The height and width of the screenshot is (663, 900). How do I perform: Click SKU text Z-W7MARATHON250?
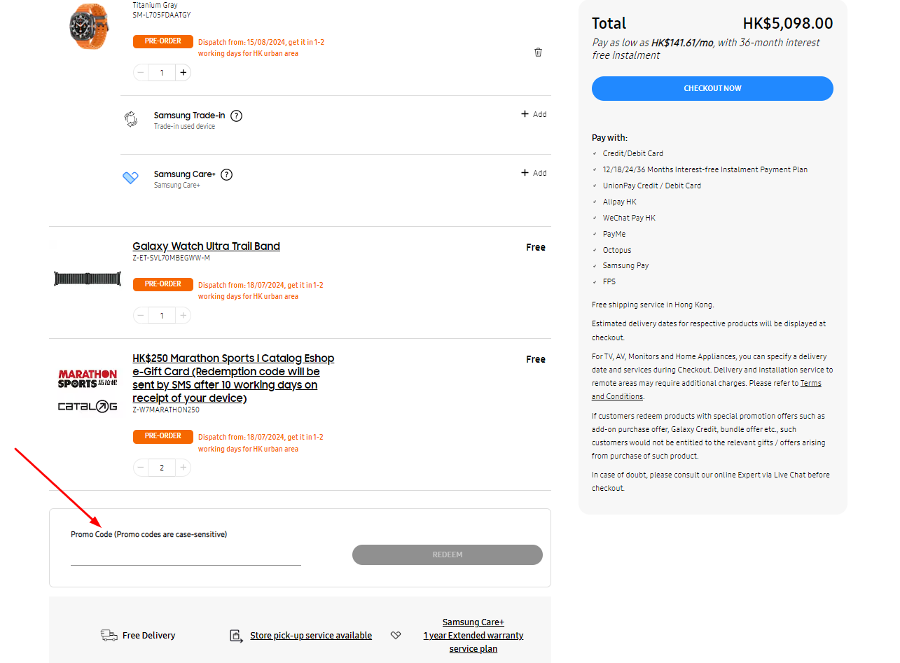(166, 410)
